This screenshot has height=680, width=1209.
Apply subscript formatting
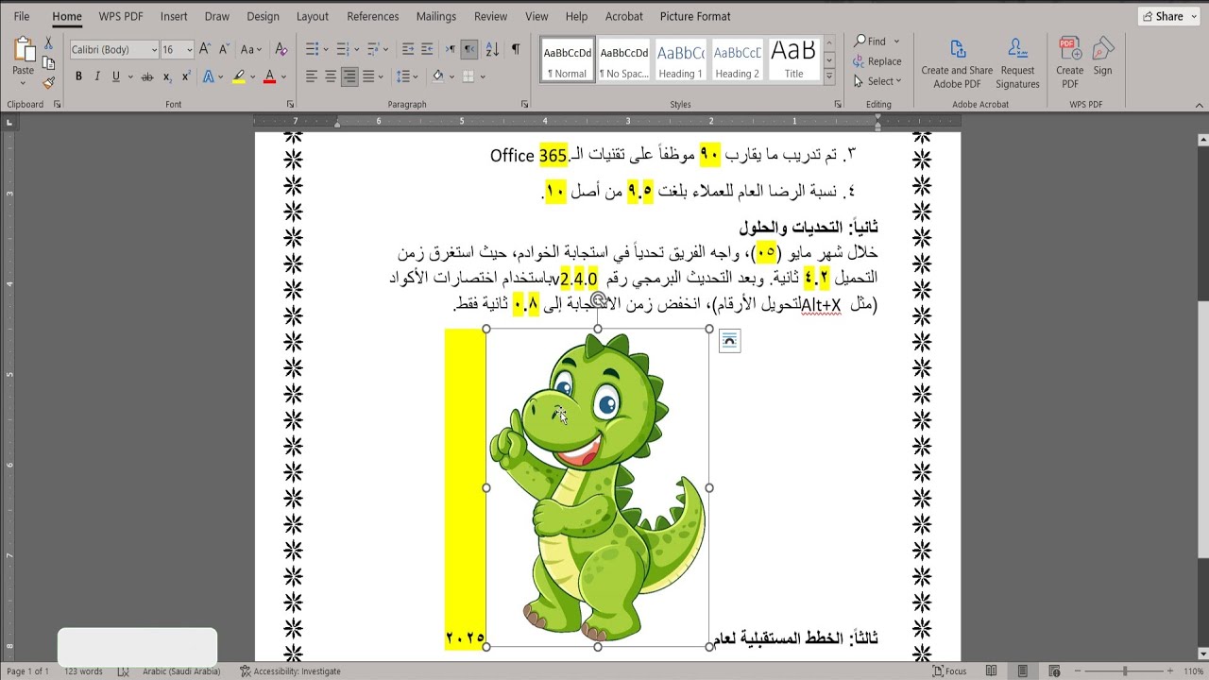(x=166, y=76)
